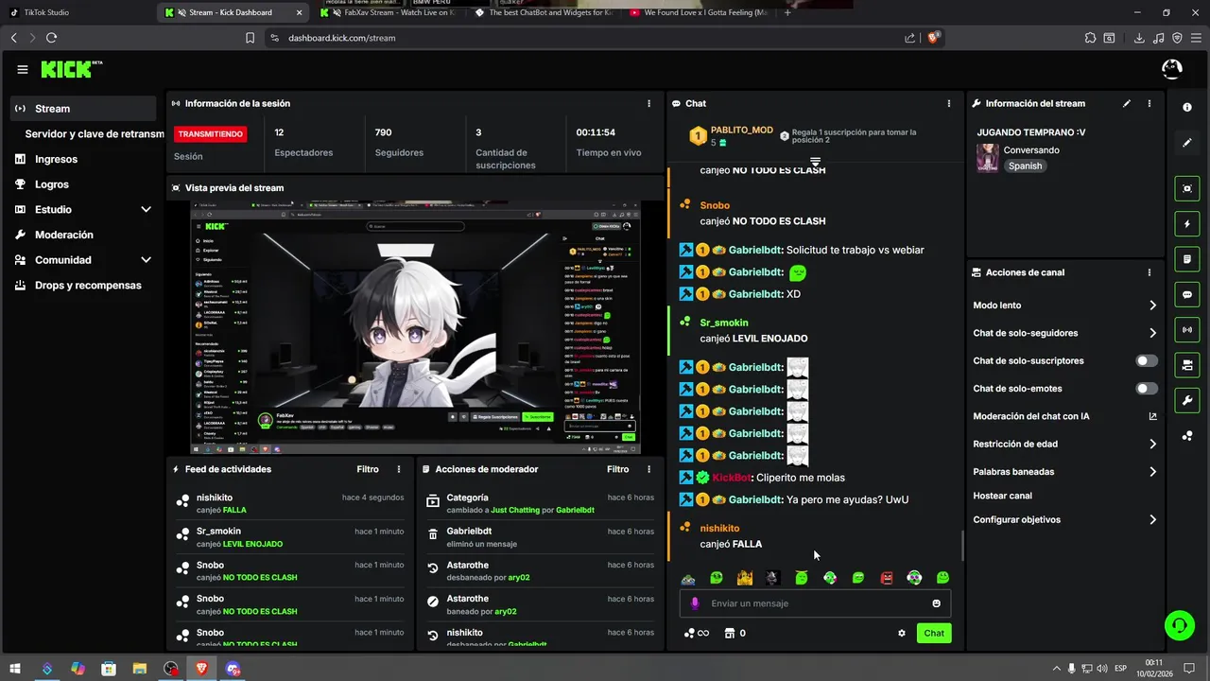
Task: Open Moderación del chat con IA link
Action: [1064, 416]
